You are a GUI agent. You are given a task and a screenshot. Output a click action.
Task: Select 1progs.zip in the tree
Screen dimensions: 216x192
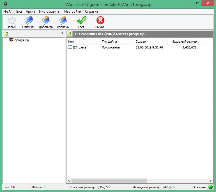click(x=22, y=40)
